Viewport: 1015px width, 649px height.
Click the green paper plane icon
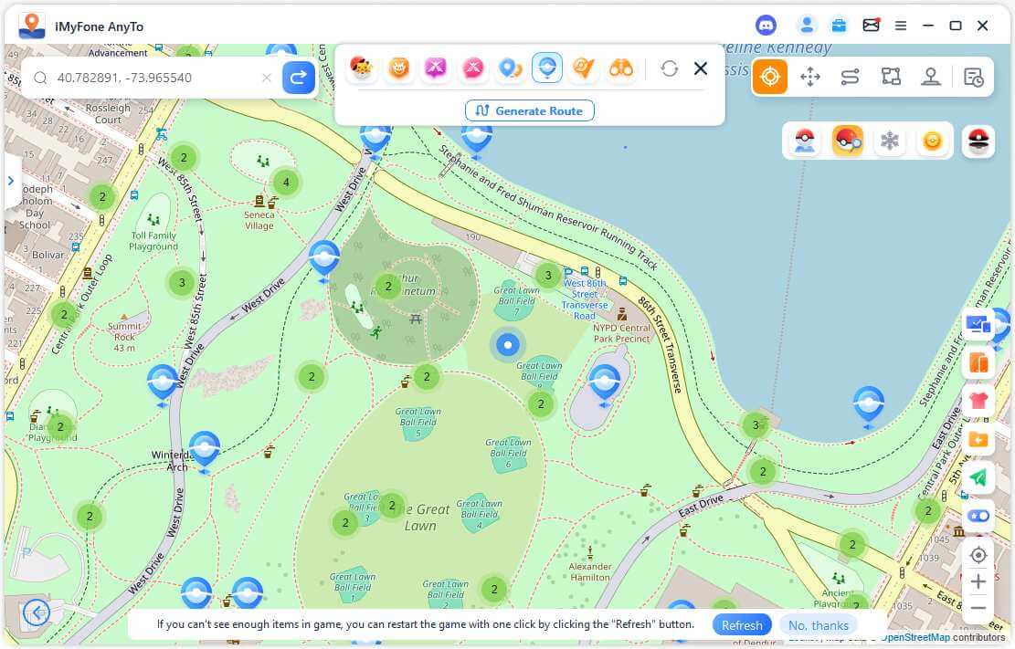[x=978, y=477]
